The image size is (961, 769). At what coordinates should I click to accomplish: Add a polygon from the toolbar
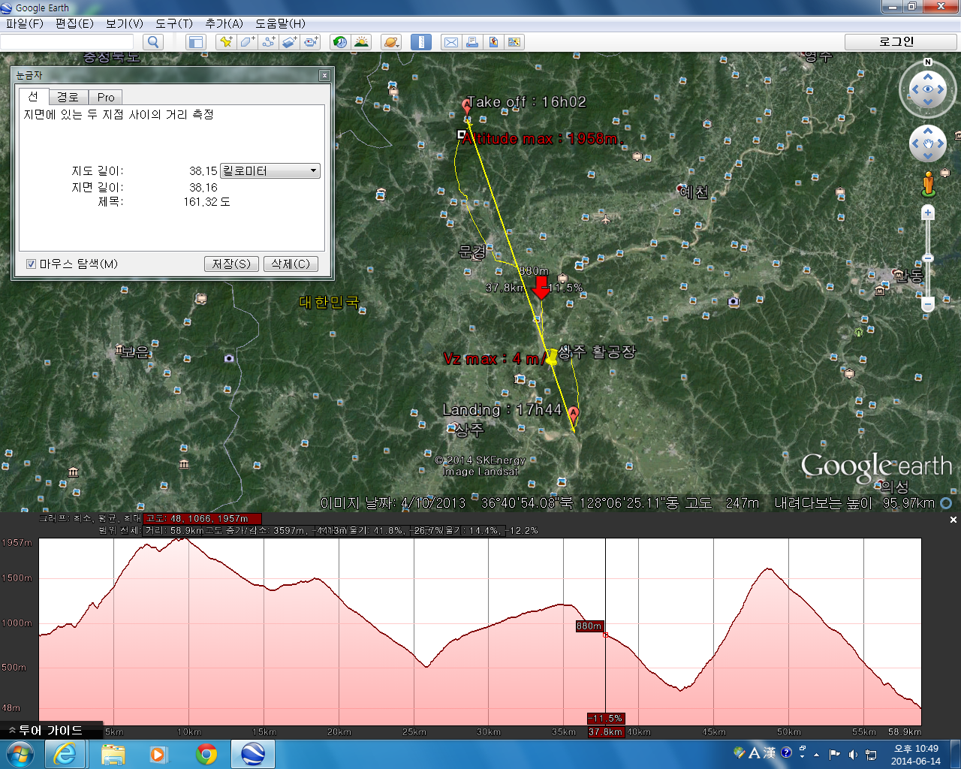tap(247, 42)
